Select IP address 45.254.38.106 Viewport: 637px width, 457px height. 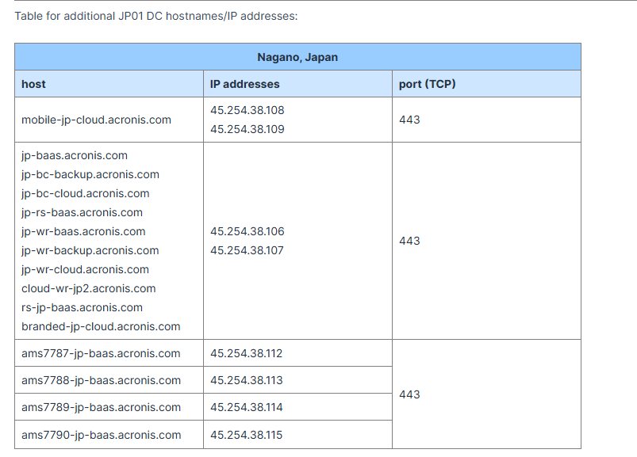pyautogui.click(x=247, y=231)
